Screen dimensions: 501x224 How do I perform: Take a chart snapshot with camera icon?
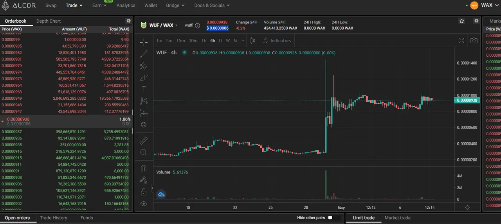point(474,41)
